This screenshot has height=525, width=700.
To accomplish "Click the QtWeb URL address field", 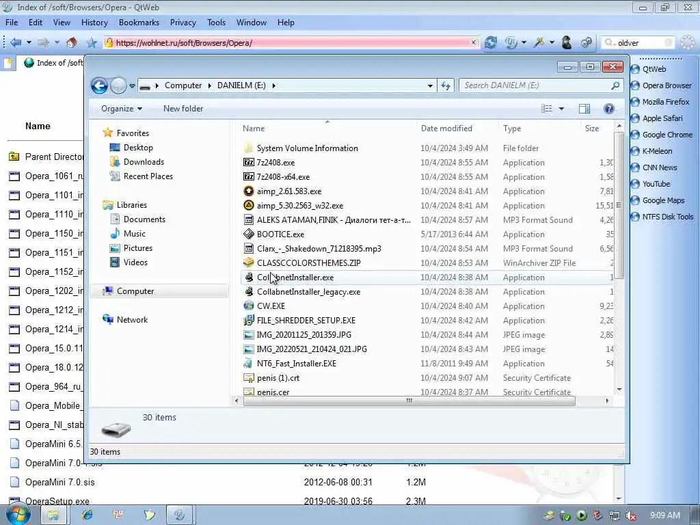I will [293, 43].
